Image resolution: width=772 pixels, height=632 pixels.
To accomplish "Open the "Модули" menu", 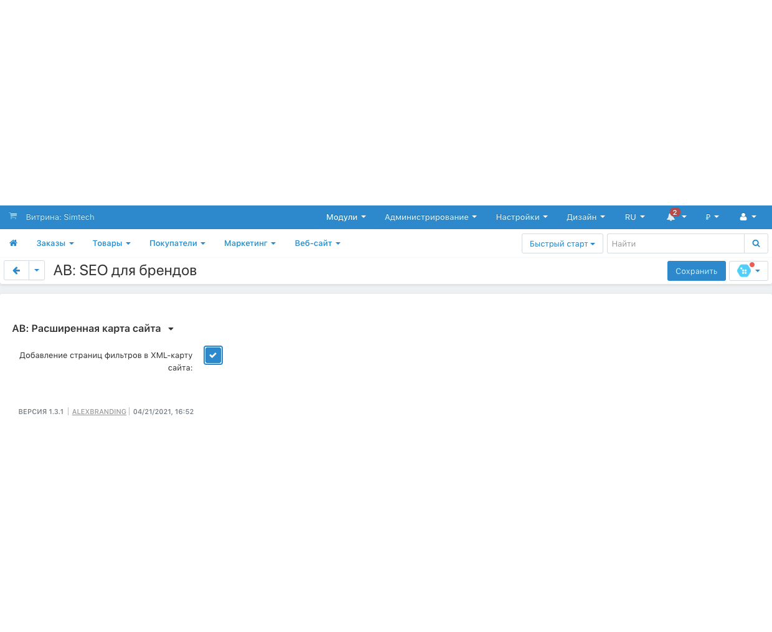I will coord(346,217).
